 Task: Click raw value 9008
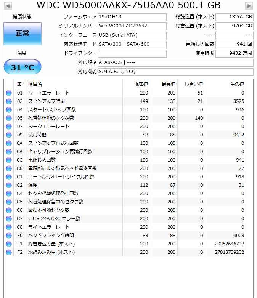(x=239, y=236)
